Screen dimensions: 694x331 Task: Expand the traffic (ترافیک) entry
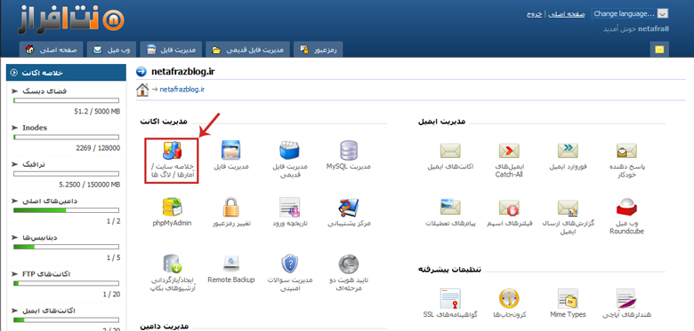pos(14,164)
